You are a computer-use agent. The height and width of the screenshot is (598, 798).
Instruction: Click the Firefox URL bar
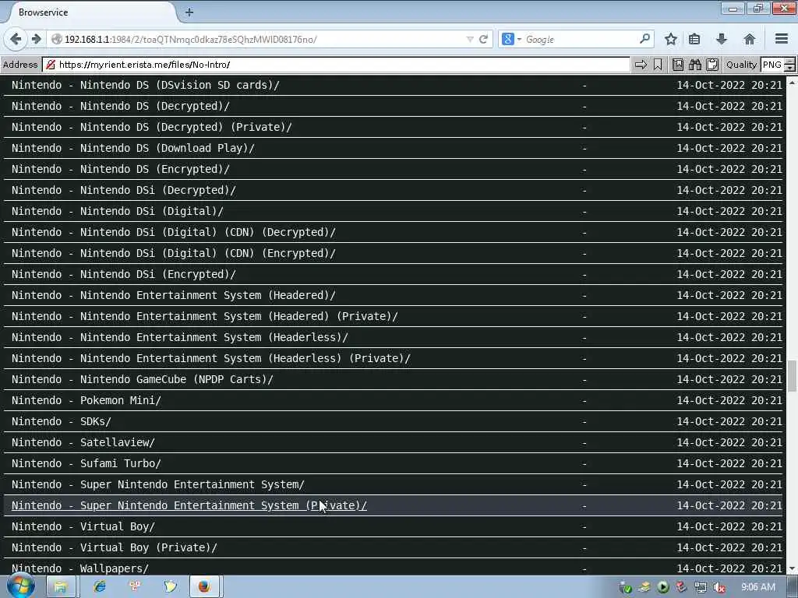tap(265, 39)
